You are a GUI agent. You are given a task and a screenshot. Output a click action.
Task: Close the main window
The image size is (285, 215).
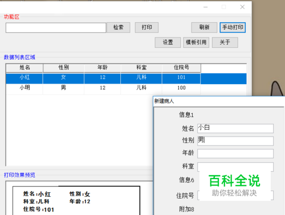[x=242, y=7]
